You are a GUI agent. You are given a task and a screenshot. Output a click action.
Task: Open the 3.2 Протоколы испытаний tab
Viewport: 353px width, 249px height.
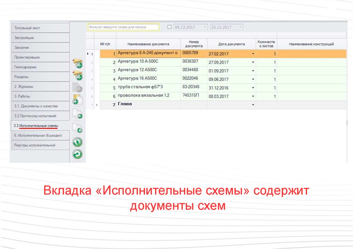(x=40, y=116)
